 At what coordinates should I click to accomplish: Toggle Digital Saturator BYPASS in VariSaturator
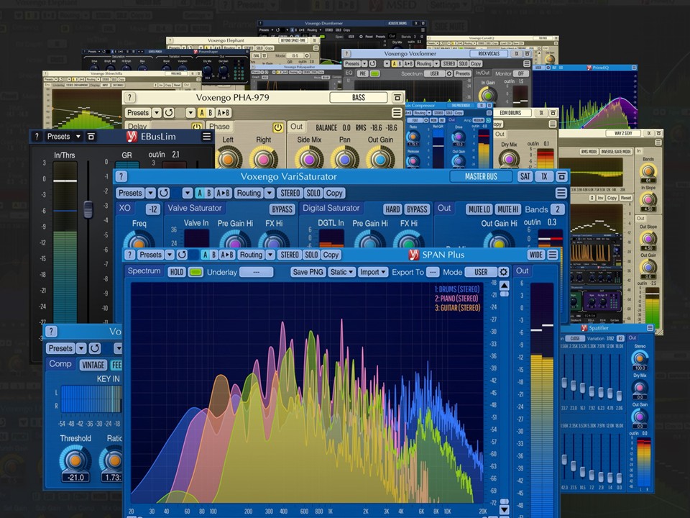417,209
